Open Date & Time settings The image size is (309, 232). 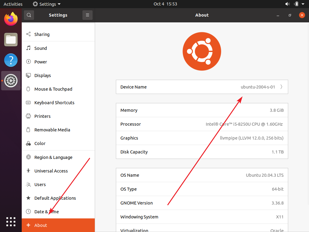click(58, 212)
